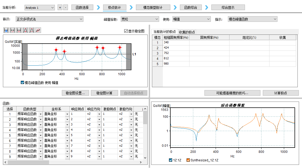This screenshot has height=168, width=302.
Task: Add new analysis with plus button
Action: (x=60, y=8)
